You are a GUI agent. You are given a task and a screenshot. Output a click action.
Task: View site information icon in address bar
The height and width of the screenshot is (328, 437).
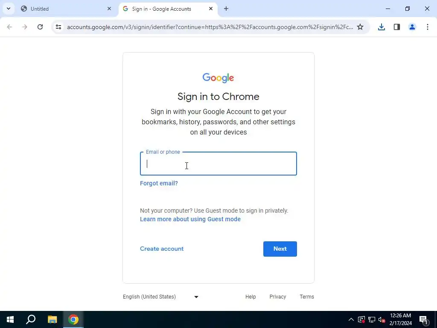(58, 27)
